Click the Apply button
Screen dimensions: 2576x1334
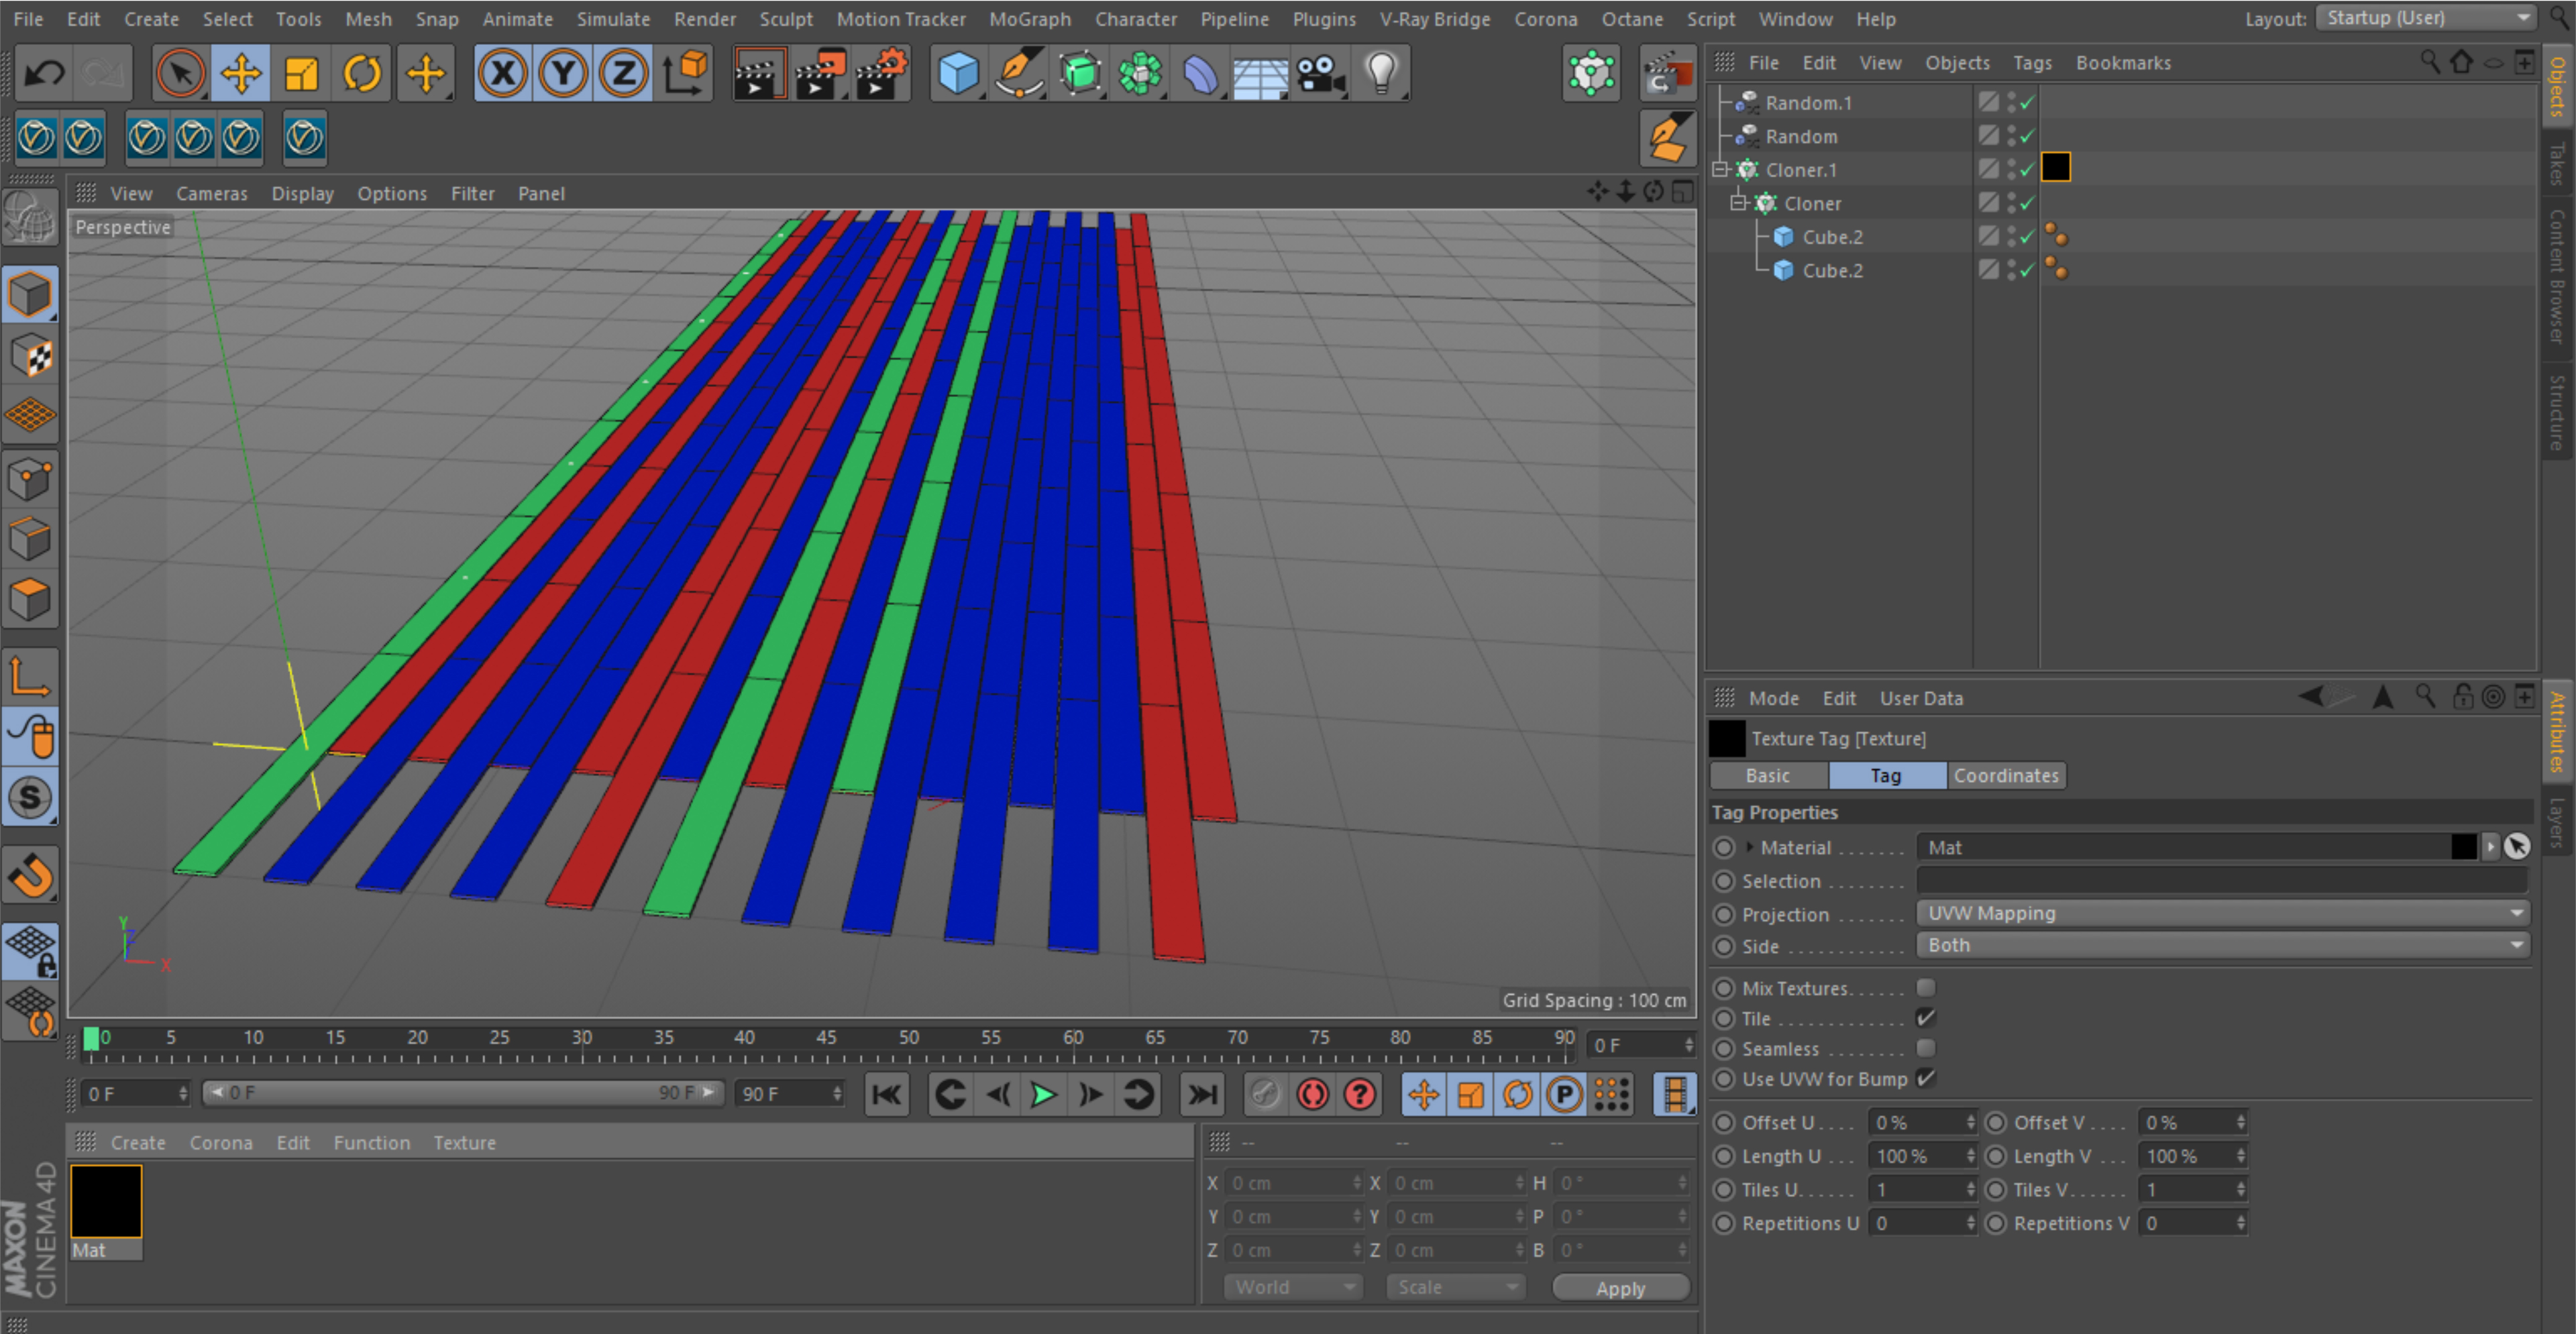[x=1620, y=1288]
